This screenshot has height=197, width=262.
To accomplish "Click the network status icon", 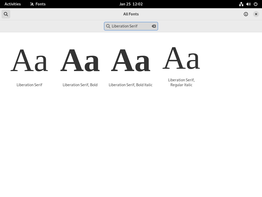I will pos(241,4).
